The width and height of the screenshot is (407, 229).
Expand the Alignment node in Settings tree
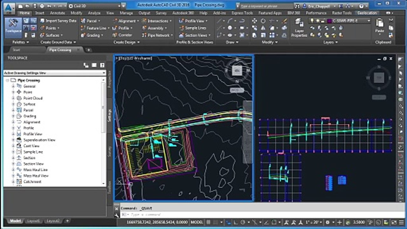[13, 122]
